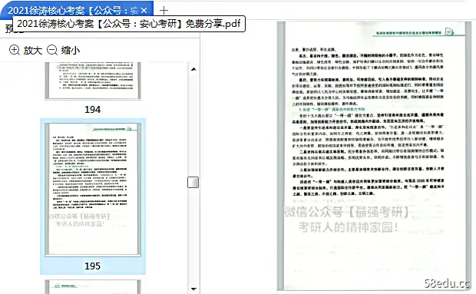Select page 194 thumbnail

93,81
